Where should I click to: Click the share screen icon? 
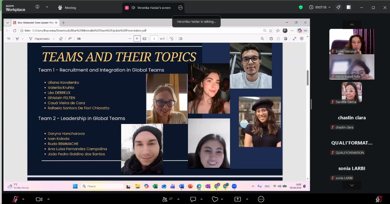(x=238, y=199)
